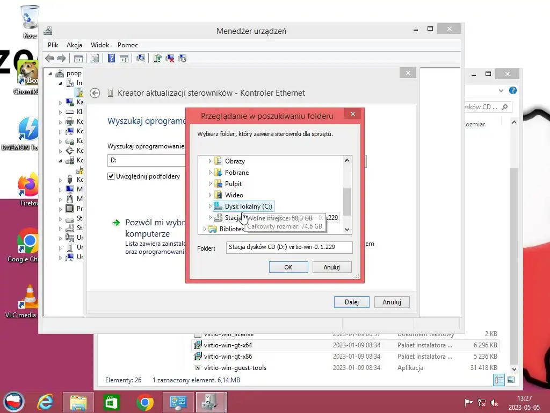The width and height of the screenshot is (550, 413).
Task: Click the Update driver software toolbar icon
Action: point(157,58)
